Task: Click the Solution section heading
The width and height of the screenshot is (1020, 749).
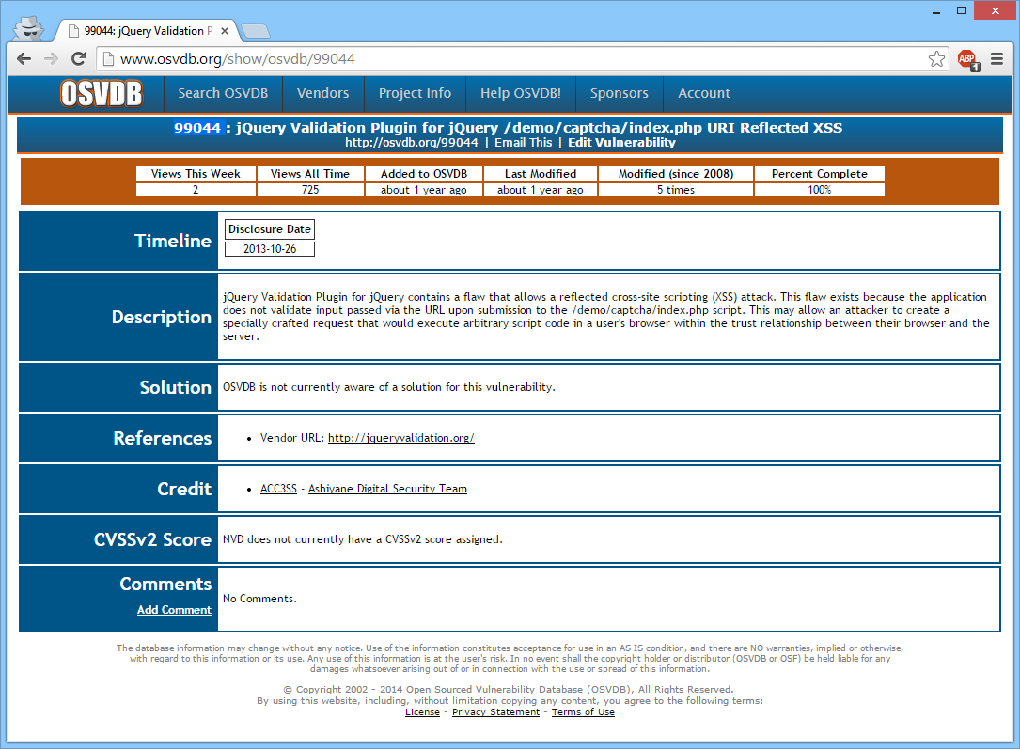Action: (176, 387)
